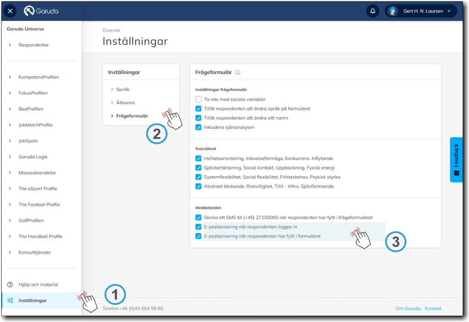This screenshot has width=469, height=322.
Task: Click the Kontakt footer link
Action: tap(433, 308)
